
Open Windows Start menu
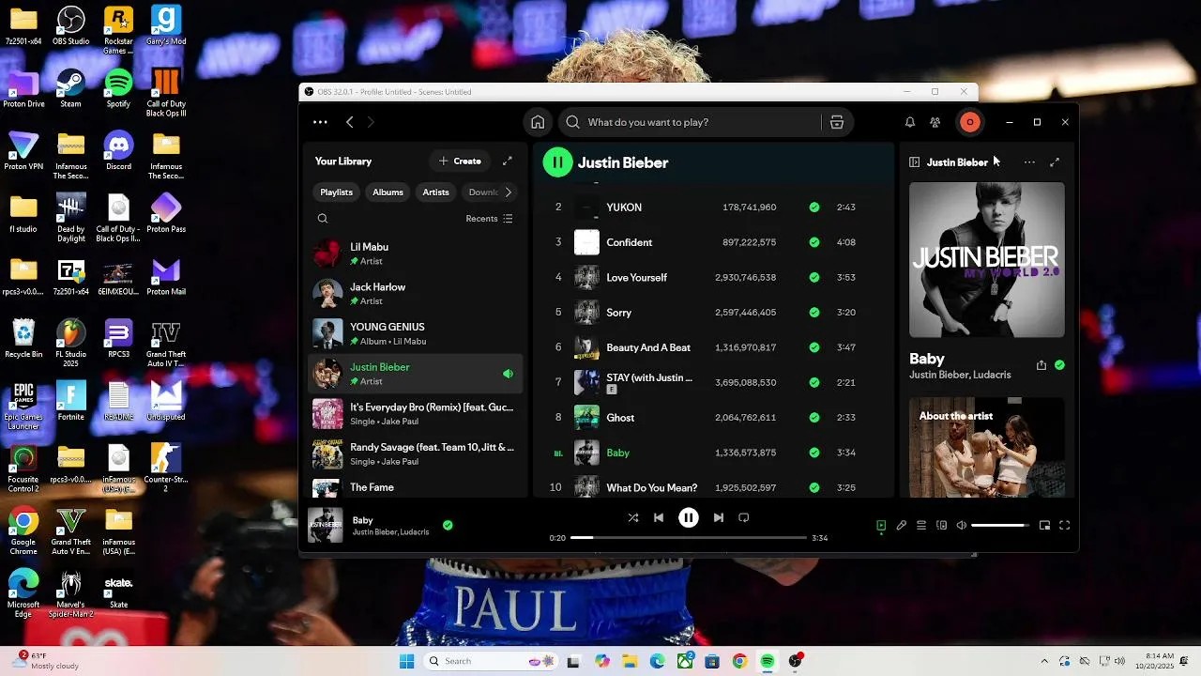(406, 661)
